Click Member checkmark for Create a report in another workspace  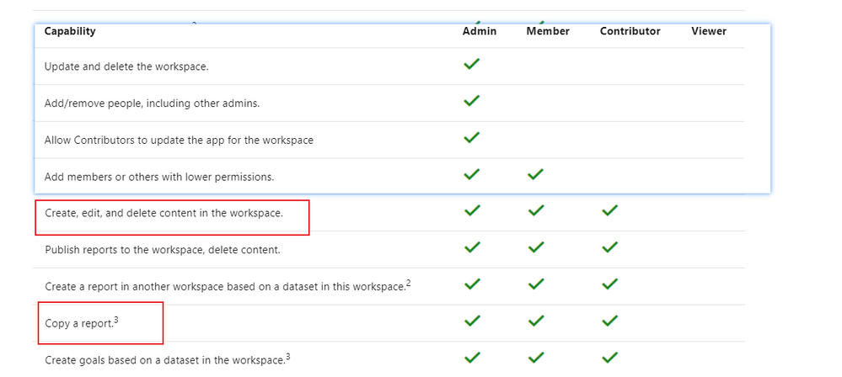[536, 284]
